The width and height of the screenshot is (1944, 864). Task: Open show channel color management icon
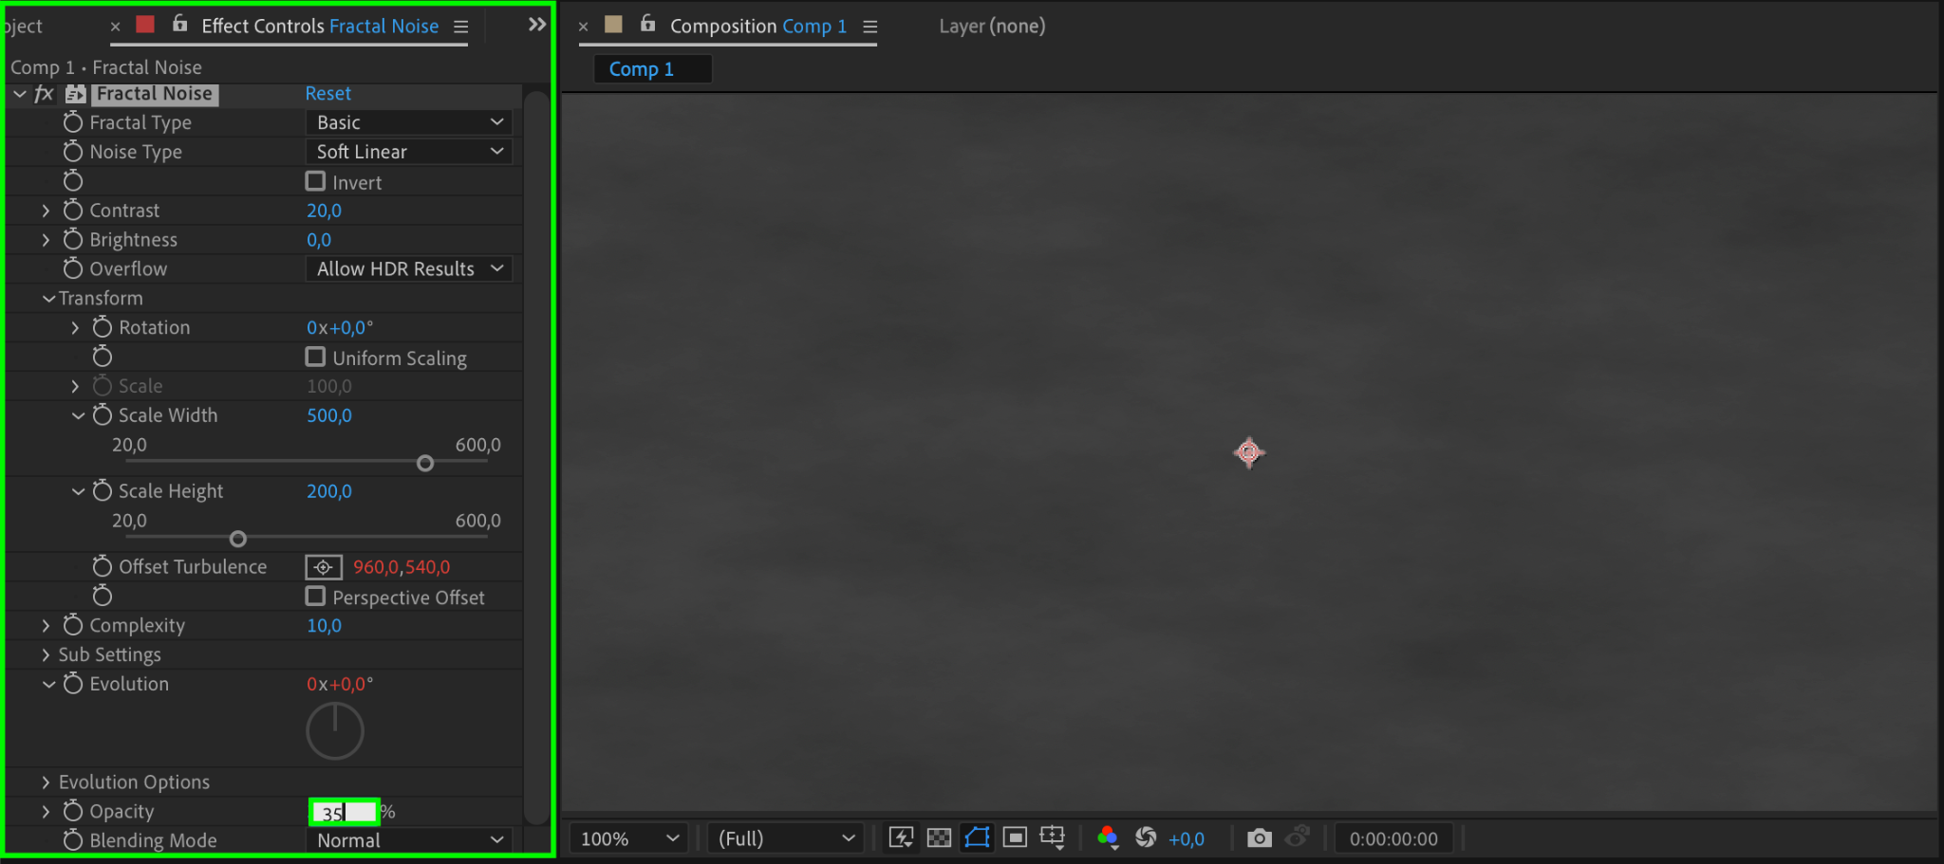(1107, 837)
